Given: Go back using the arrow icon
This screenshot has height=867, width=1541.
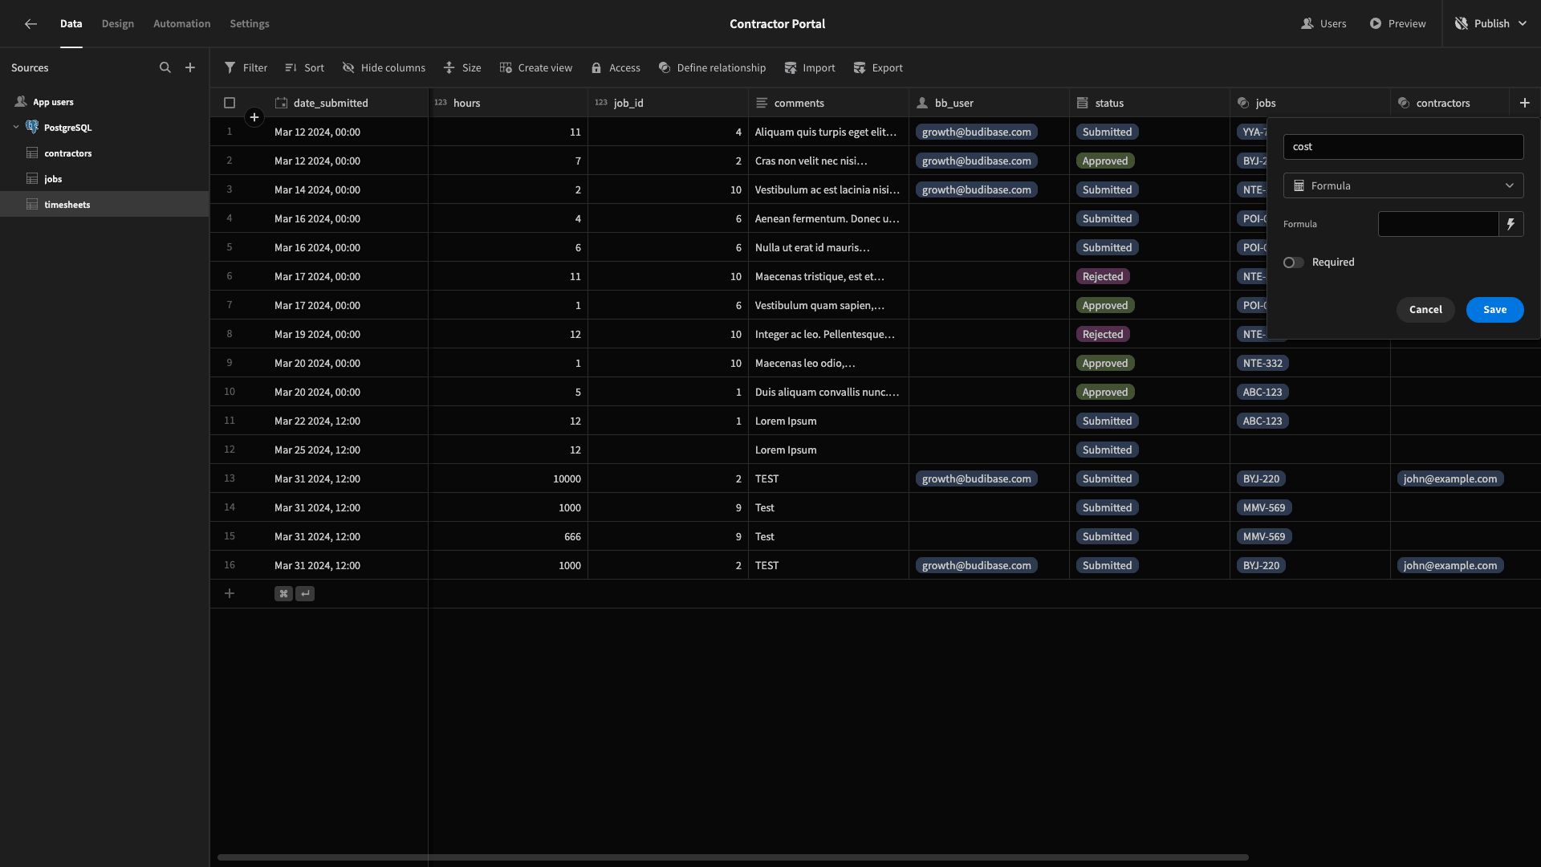Looking at the screenshot, I should [30, 24].
